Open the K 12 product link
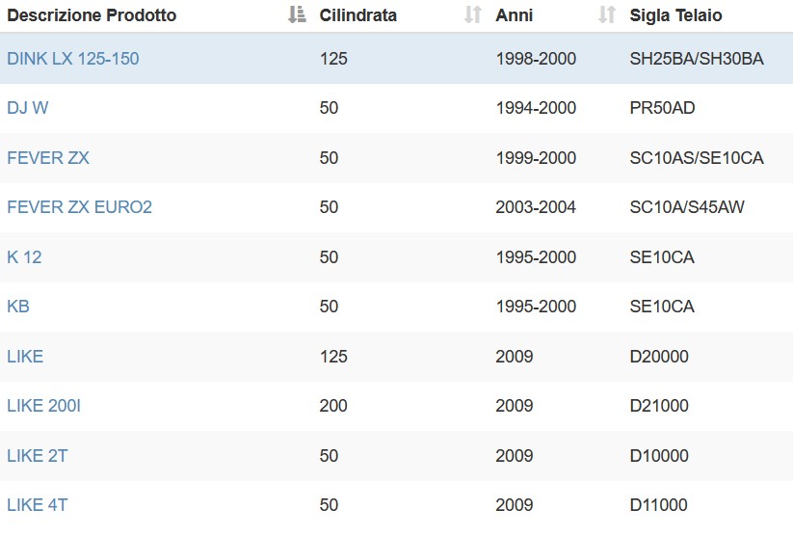Screen dimensions: 793x536 [24, 257]
